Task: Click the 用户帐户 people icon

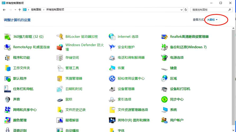Action: point(164,120)
